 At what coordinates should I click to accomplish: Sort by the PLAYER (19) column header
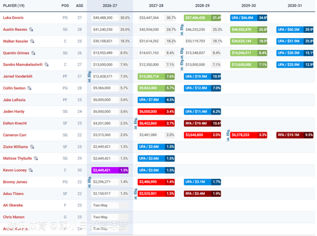click(x=14, y=6)
